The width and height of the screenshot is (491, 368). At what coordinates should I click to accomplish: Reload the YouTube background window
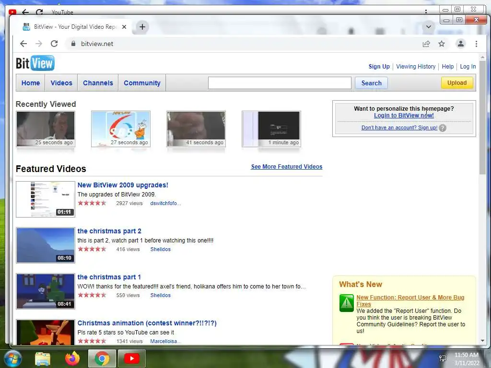click(x=39, y=12)
